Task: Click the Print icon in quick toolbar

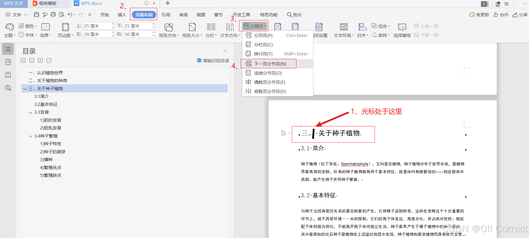Action: (53, 15)
